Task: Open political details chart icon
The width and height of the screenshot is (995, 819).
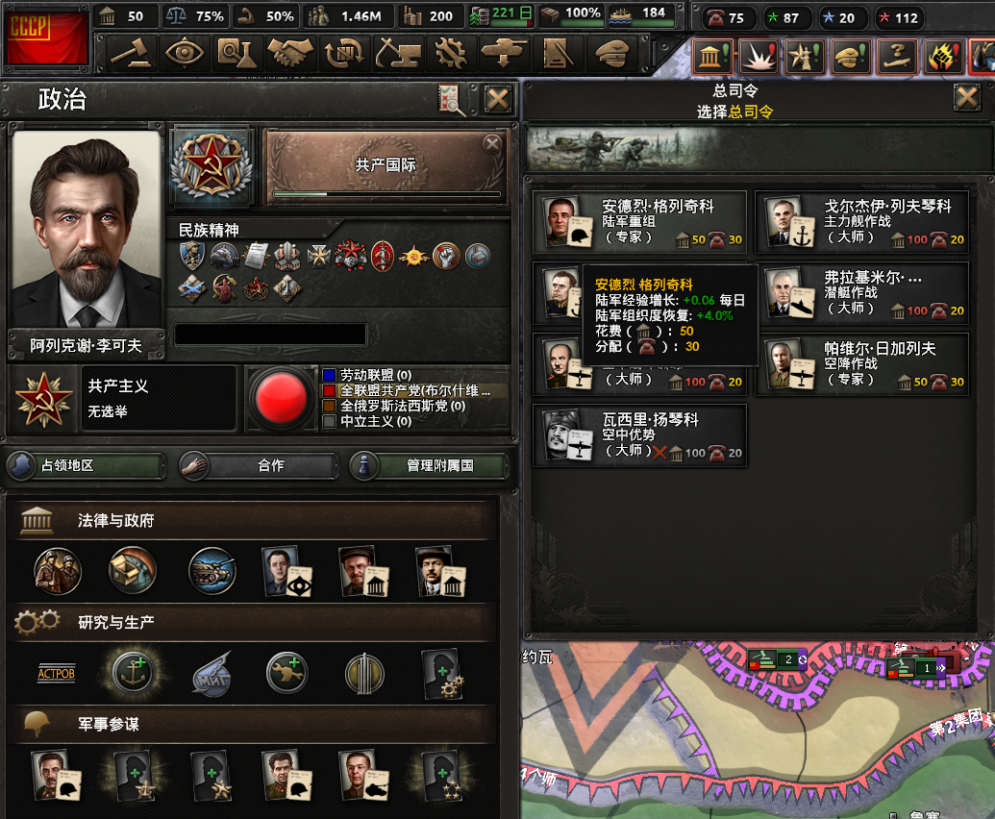Action: click(452, 100)
